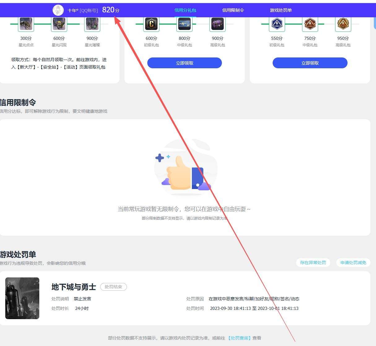Click the 领取方式 instructions text

click(x=59, y=63)
